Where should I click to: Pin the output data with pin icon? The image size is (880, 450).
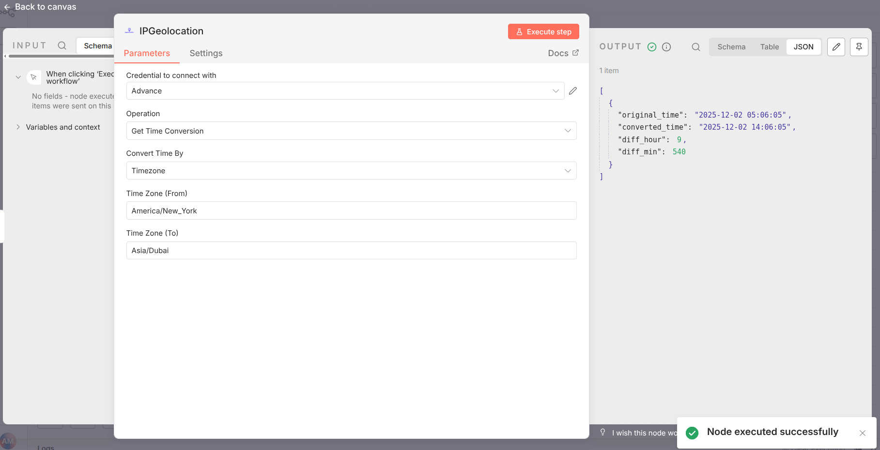tap(859, 47)
